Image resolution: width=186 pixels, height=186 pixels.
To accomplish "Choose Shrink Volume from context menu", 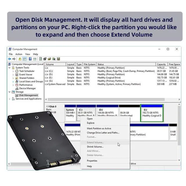I will pyautogui.click(x=95, y=147).
